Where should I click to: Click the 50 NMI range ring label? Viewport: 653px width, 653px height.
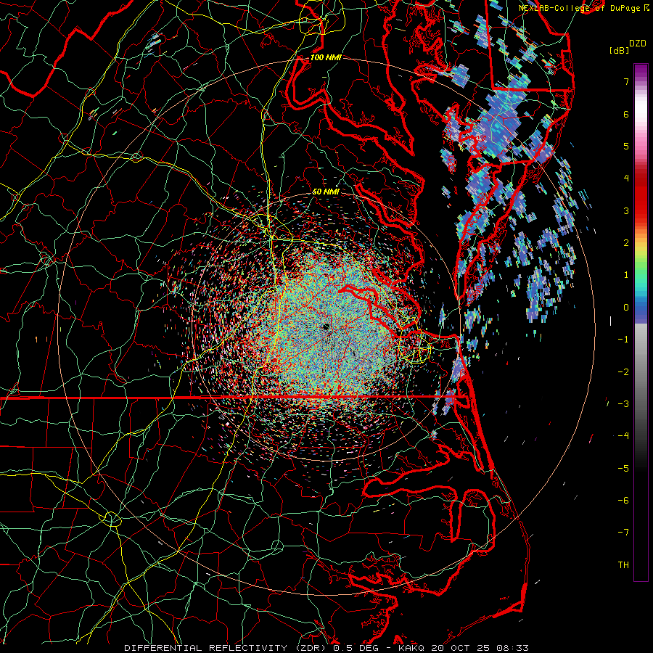326,192
